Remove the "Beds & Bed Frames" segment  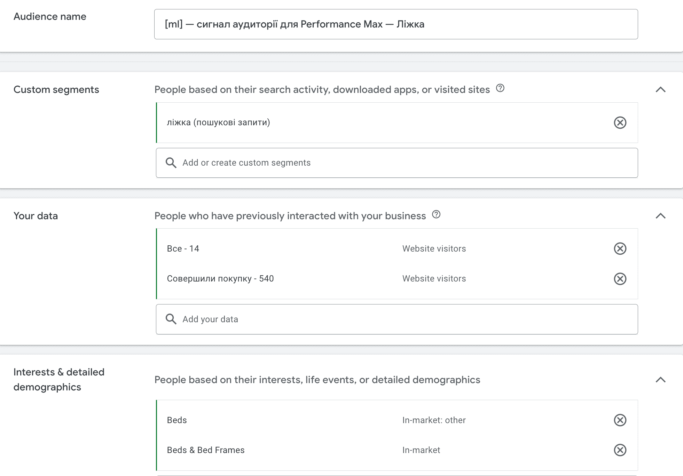pos(620,450)
